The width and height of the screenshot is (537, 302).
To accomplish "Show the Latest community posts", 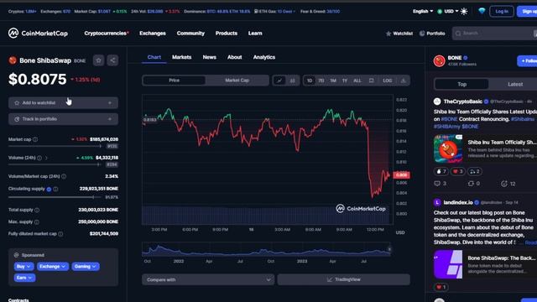I will 514,84.
